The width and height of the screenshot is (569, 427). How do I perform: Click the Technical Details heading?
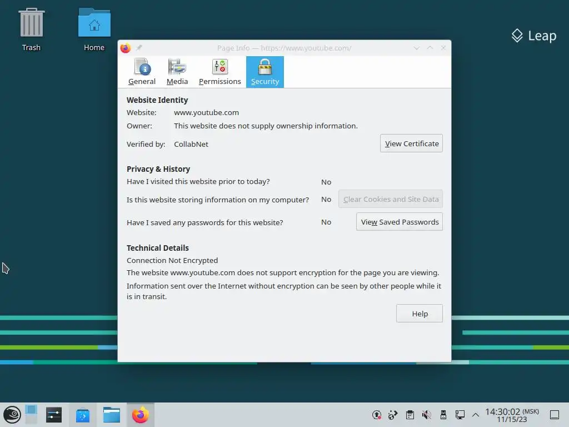coord(157,247)
